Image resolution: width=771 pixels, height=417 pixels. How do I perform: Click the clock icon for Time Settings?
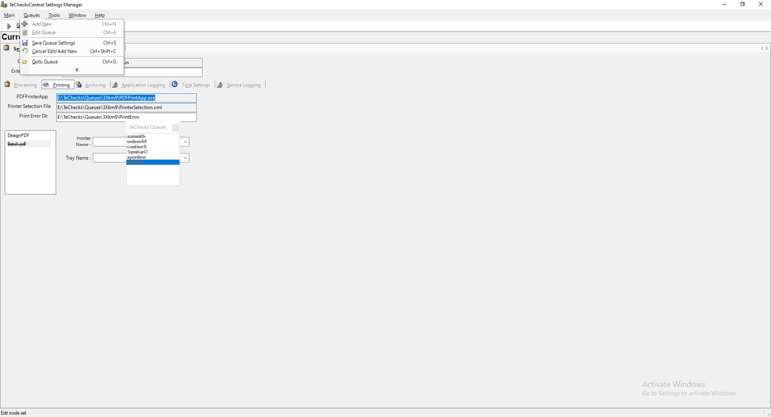pyautogui.click(x=175, y=84)
